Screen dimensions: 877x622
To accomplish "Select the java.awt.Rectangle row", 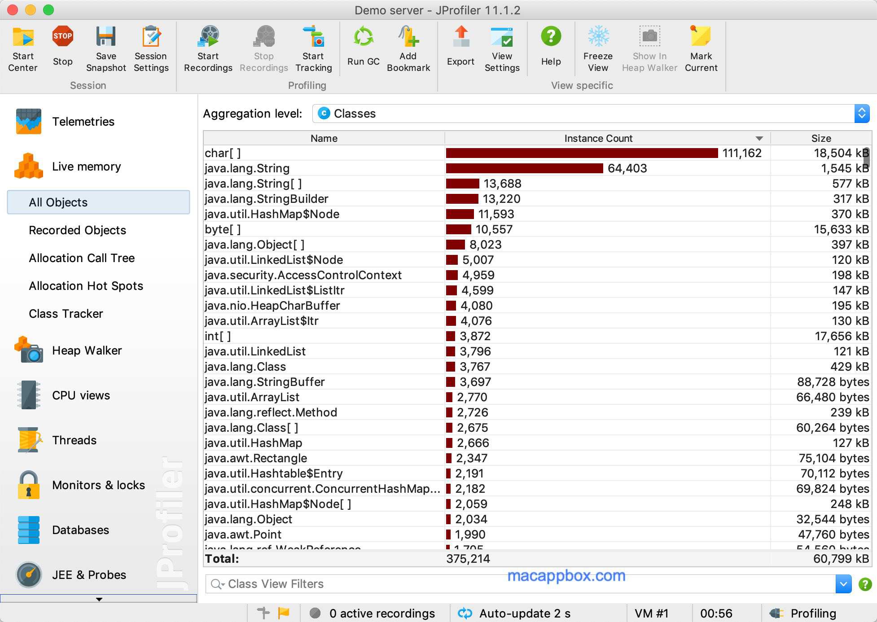I will pos(537,458).
